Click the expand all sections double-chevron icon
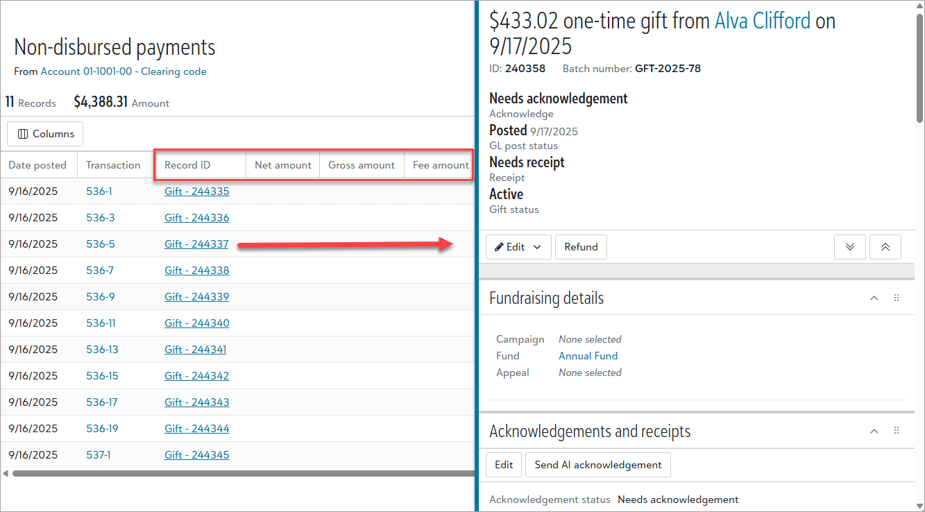 click(x=849, y=247)
